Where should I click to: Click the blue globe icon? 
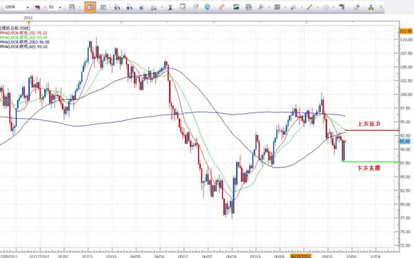tap(207, 8)
